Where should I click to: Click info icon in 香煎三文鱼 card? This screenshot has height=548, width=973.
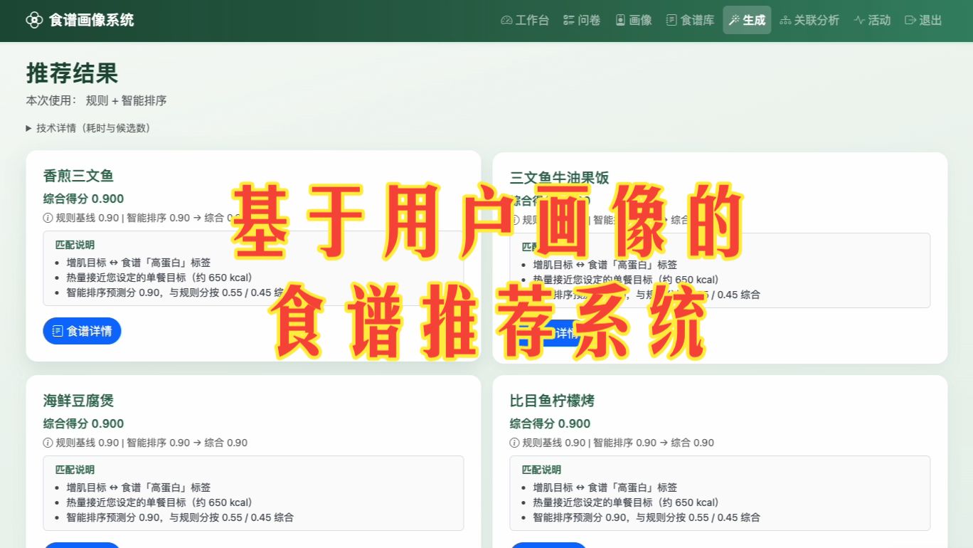pyautogui.click(x=48, y=218)
